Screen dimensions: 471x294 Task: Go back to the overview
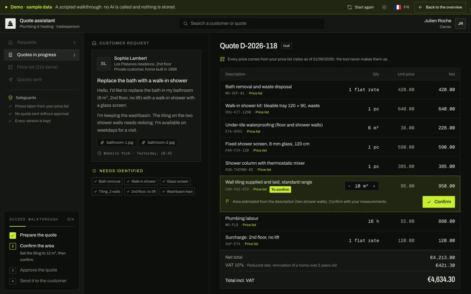click(x=440, y=7)
